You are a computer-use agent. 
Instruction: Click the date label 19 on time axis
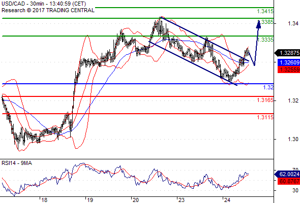pos(90,200)
